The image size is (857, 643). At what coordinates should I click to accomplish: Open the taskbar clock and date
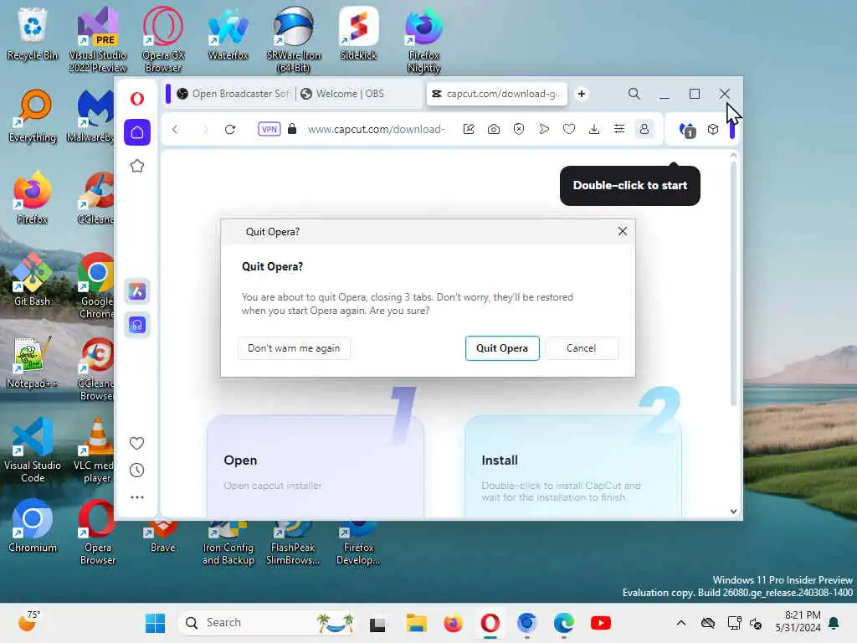coord(798,621)
